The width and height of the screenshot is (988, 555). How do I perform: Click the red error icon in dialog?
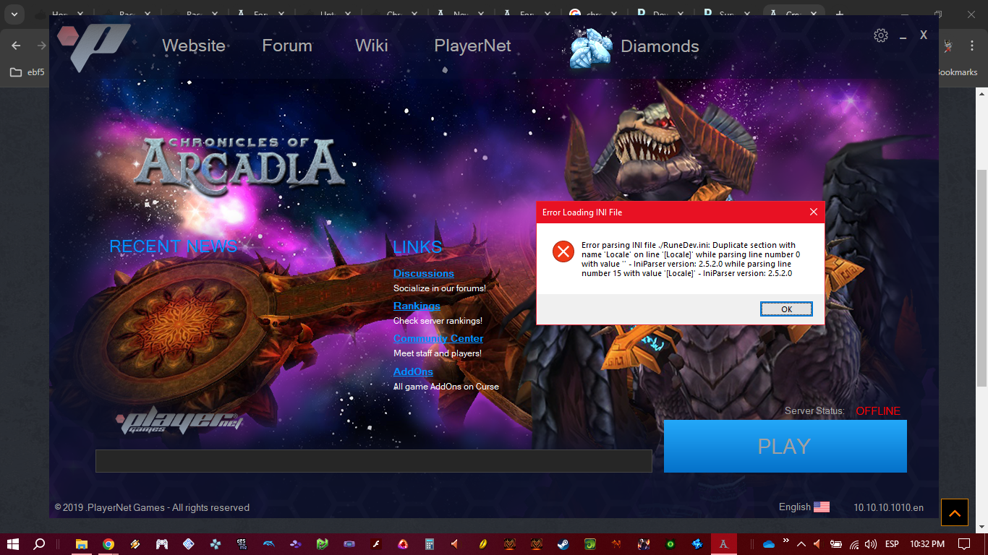click(x=563, y=251)
